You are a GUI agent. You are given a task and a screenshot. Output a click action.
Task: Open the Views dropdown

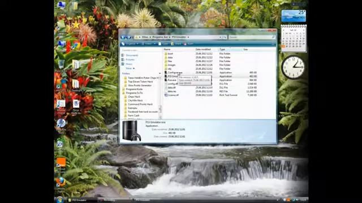pos(149,44)
